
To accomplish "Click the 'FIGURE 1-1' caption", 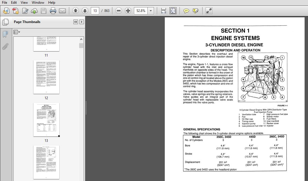I will point(282,106).
